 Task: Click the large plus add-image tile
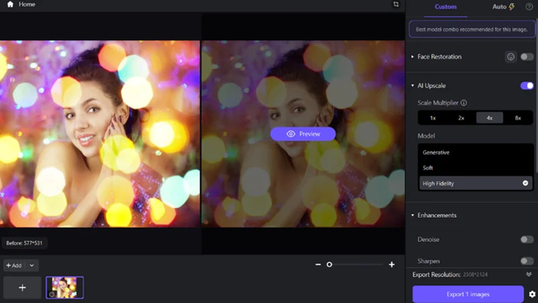tap(22, 288)
